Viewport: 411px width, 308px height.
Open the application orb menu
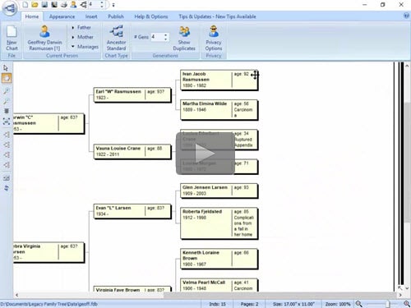10,8
